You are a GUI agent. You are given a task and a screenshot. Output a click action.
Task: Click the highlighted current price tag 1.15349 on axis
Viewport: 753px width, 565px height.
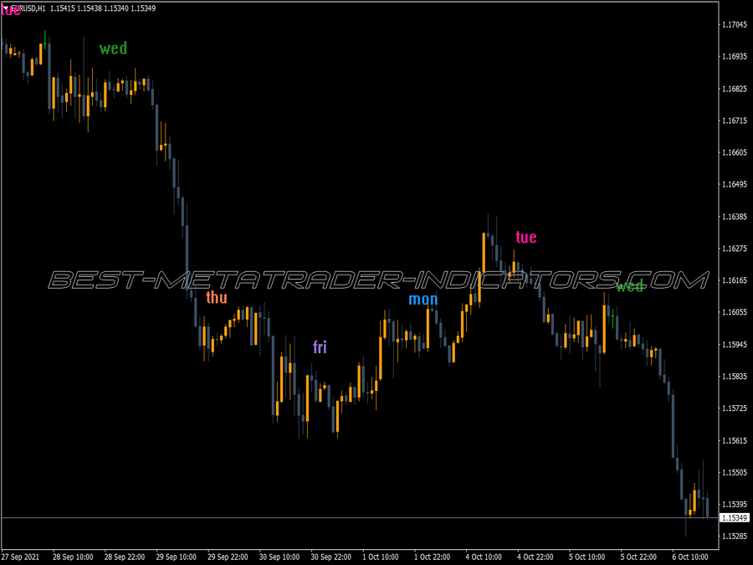pyautogui.click(x=735, y=517)
